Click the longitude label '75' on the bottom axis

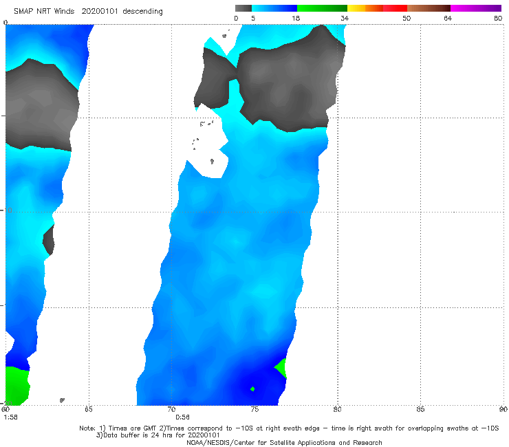click(x=254, y=409)
